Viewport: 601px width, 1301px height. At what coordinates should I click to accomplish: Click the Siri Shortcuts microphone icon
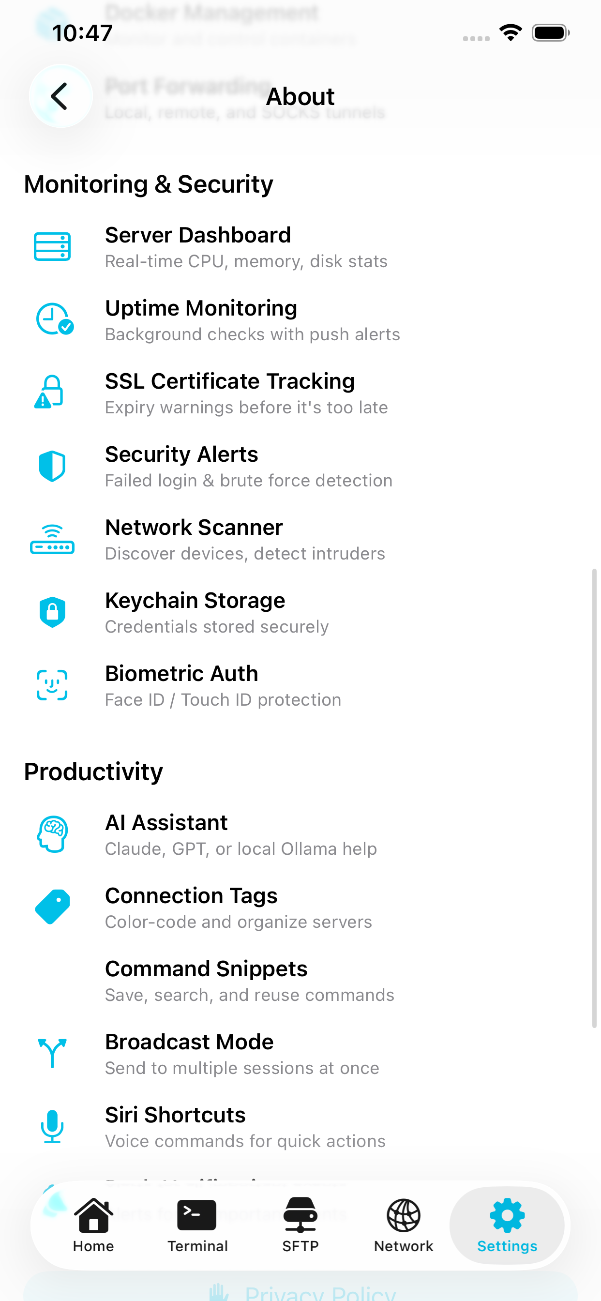[x=52, y=1126]
